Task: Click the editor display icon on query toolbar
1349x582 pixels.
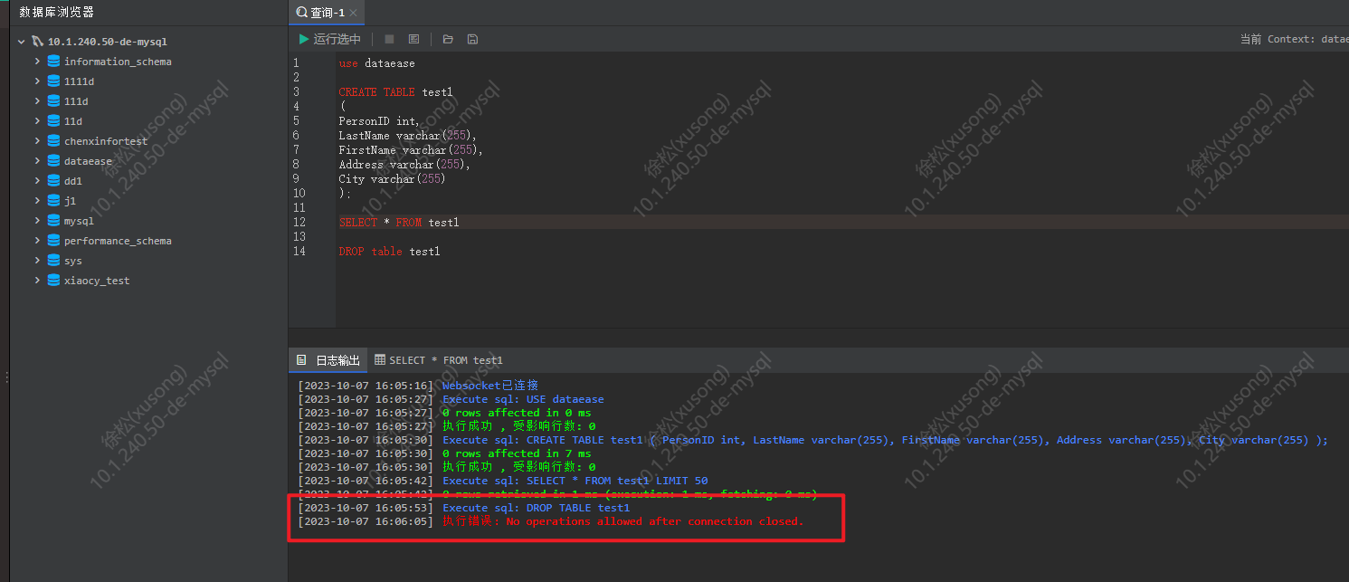Action: tap(413, 39)
